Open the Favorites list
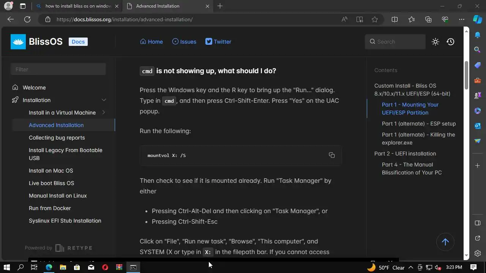The width and height of the screenshot is (486, 273). 412,19
